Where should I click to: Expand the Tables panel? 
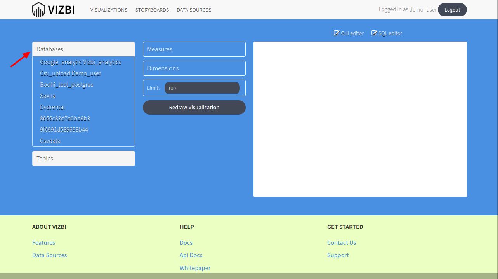83,158
